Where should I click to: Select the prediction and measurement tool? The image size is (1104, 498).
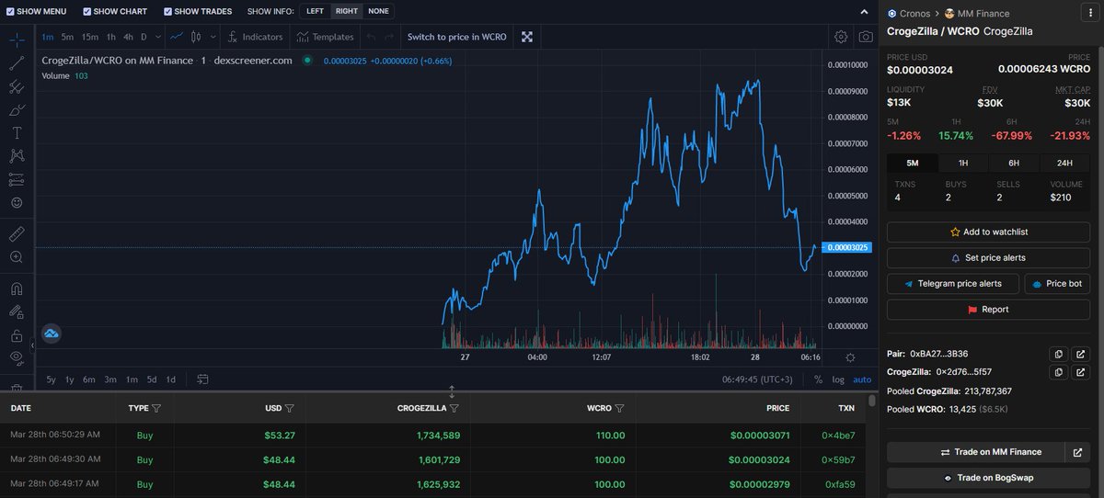(x=17, y=178)
